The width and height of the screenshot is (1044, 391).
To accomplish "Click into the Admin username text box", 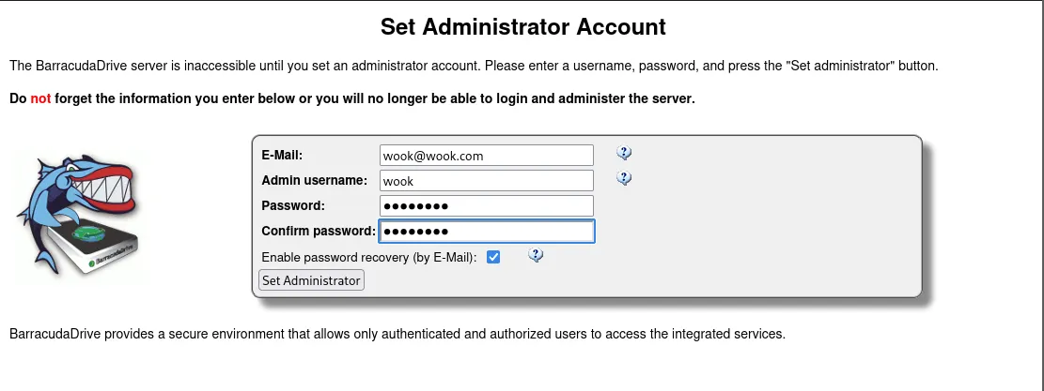I will pos(487,181).
